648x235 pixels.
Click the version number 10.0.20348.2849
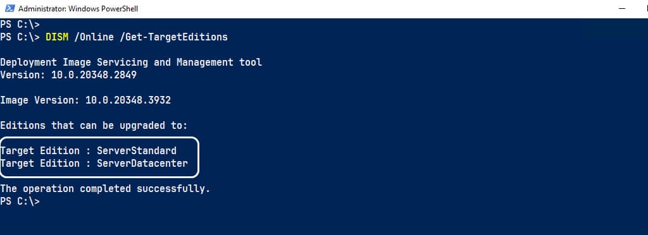tap(94, 75)
